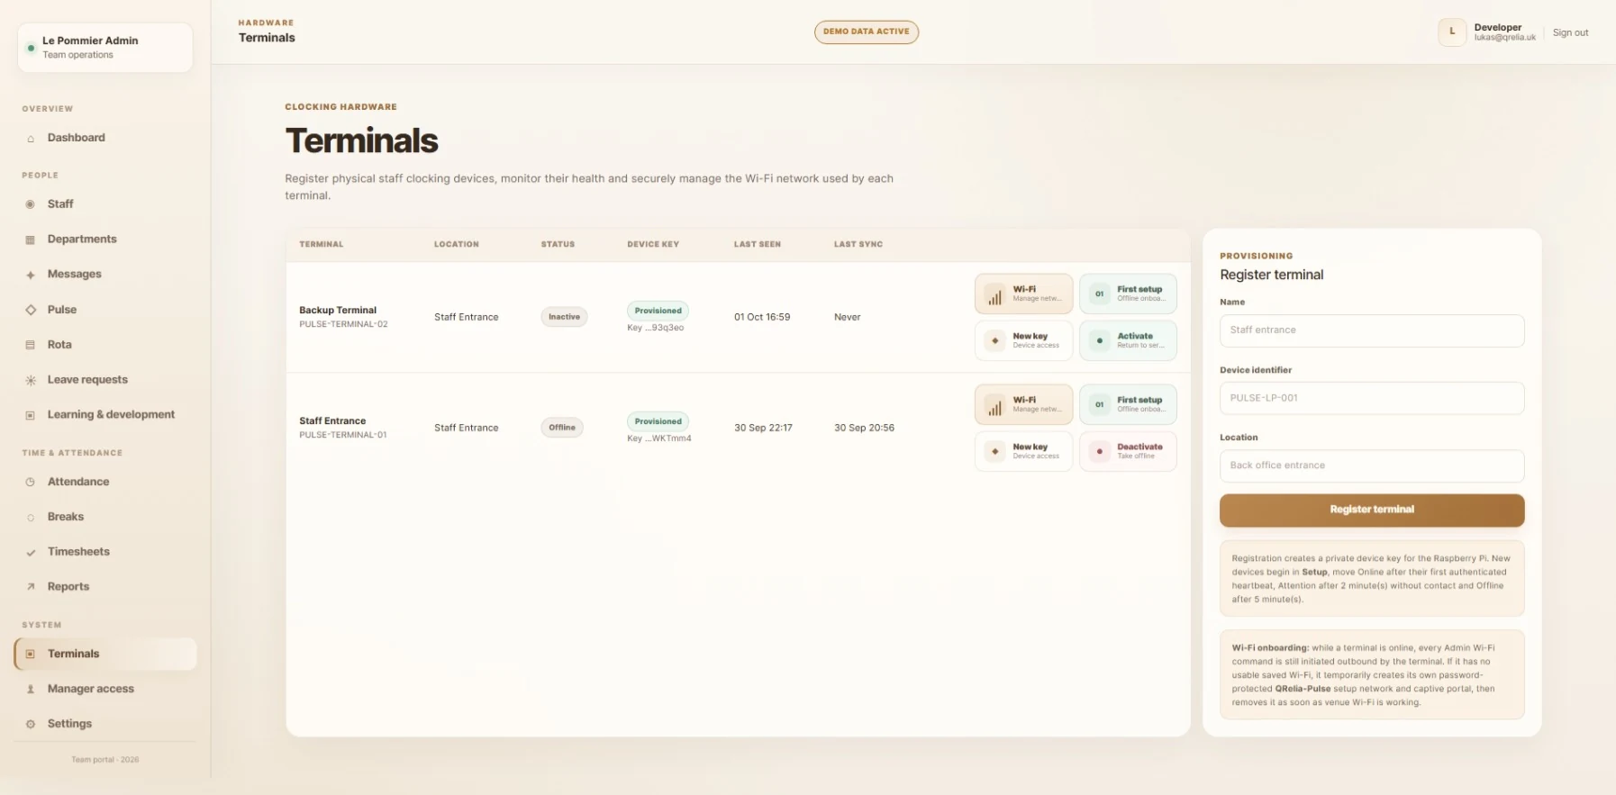Viewport: 1616px width, 795px height.
Task: Click the Learning & development icon
Action: 31,415
